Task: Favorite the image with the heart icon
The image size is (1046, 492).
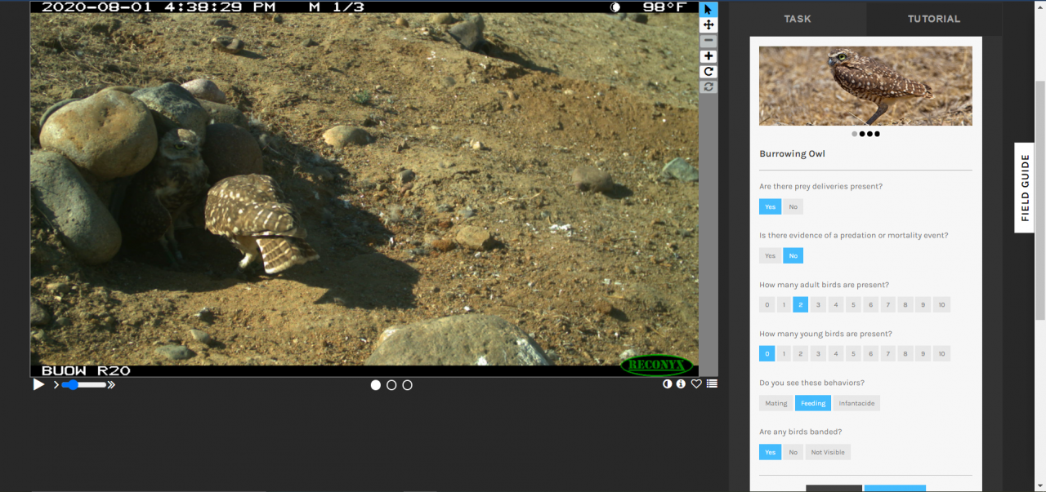Action: (x=696, y=384)
